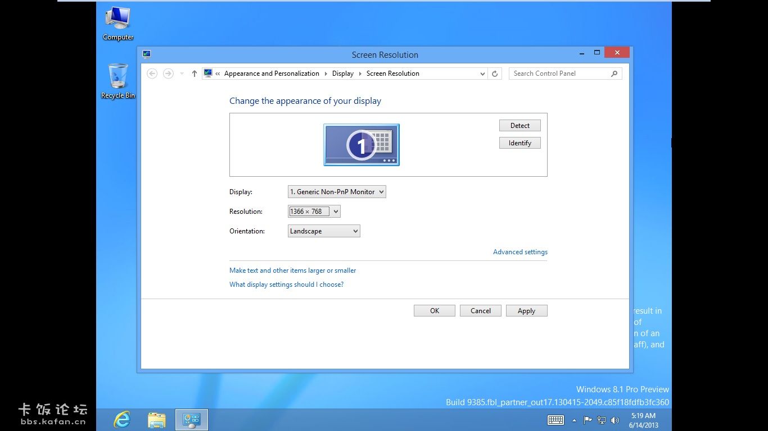The width and height of the screenshot is (768, 431).
Task: Expand arrow after Display breadcrumb
Action: pyautogui.click(x=360, y=74)
